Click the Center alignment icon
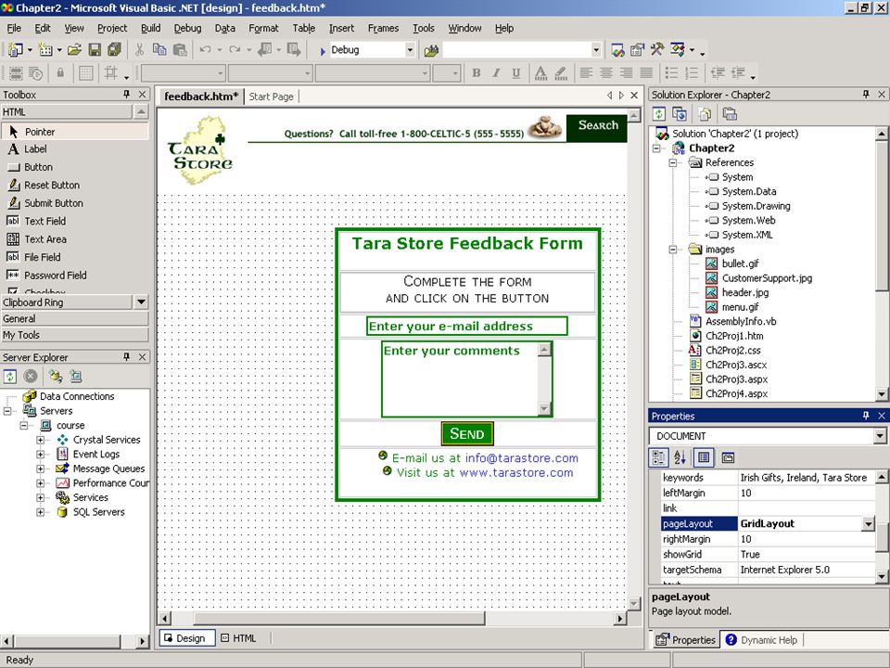This screenshot has height=668, width=890. [x=606, y=72]
